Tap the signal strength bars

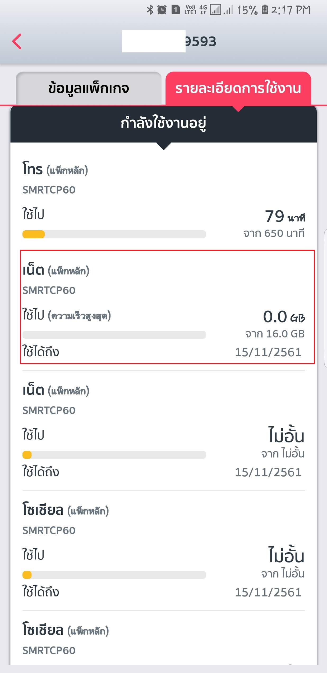(x=221, y=10)
